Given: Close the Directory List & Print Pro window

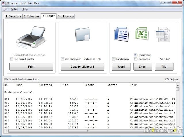Looking at the screenshot, I should coord(177,2).
